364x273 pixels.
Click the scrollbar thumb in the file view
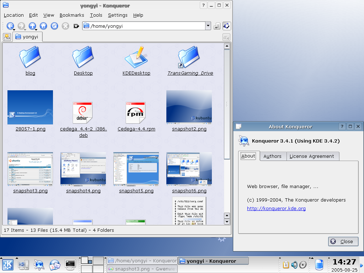pyautogui.click(x=227, y=104)
